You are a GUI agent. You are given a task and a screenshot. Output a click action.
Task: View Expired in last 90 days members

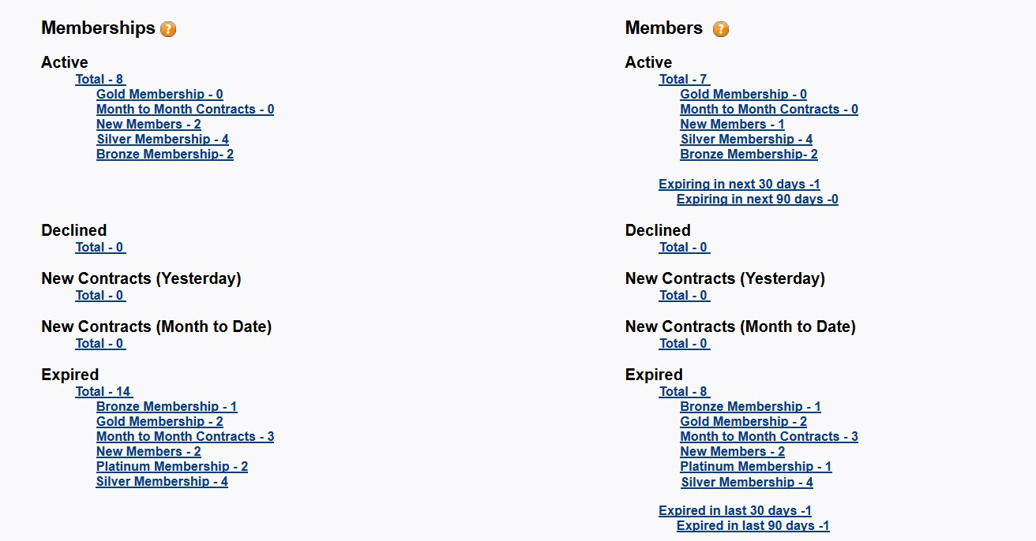point(753,525)
